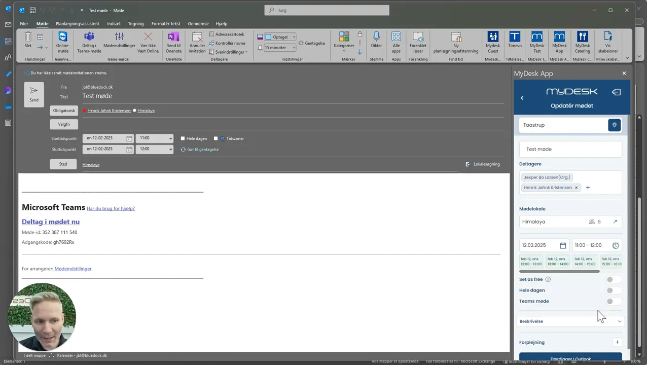
Task: Open calendar picker in MyDesk date field
Action: [562, 245]
